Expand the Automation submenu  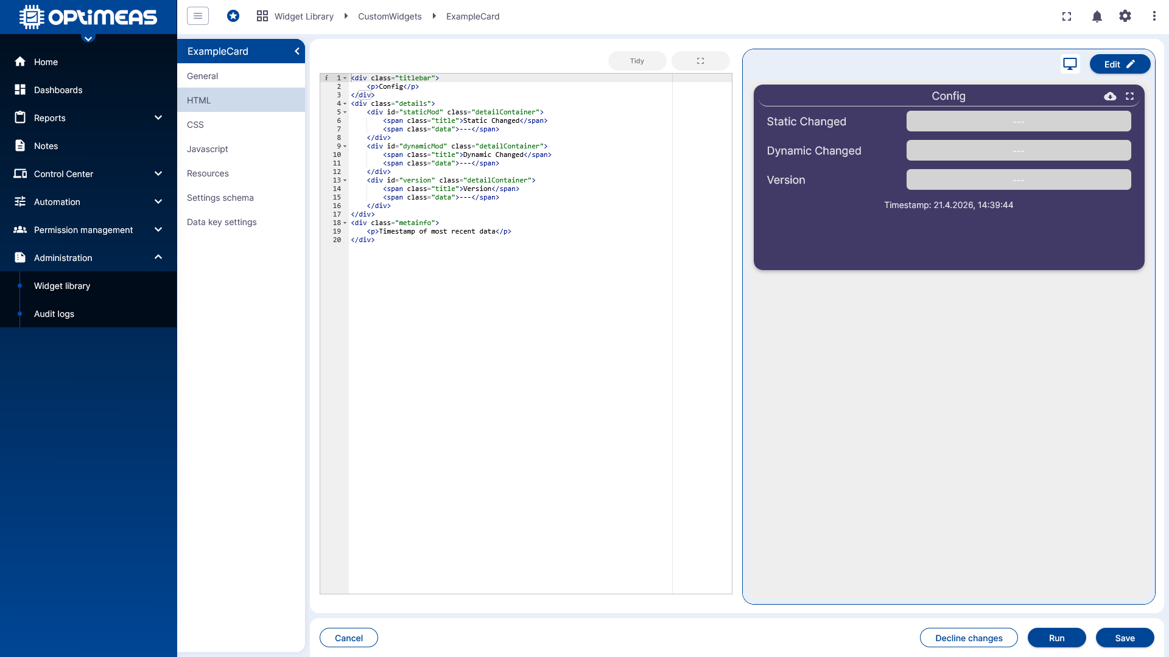(x=158, y=201)
